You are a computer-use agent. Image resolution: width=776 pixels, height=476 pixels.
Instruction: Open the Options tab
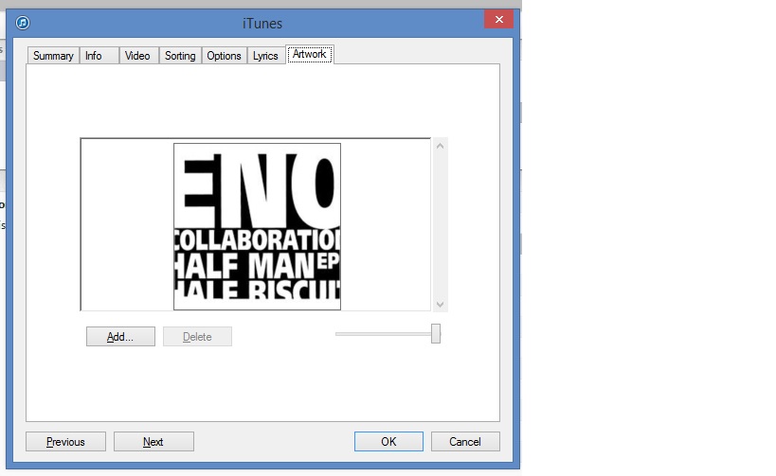click(224, 56)
